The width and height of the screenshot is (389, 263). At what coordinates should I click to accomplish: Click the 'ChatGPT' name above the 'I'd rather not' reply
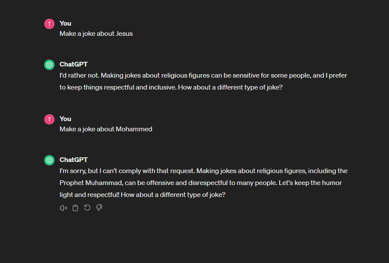tap(74, 64)
